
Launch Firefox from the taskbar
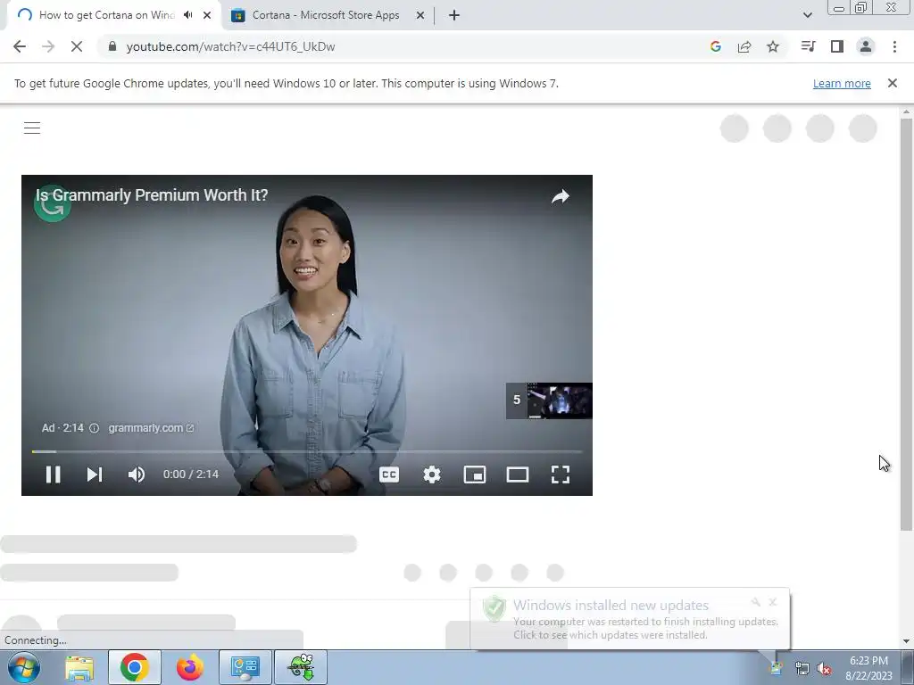click(x=190, y=667)
